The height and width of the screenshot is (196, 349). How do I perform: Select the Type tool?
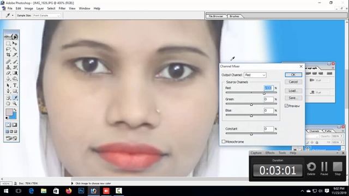[15, 85]
